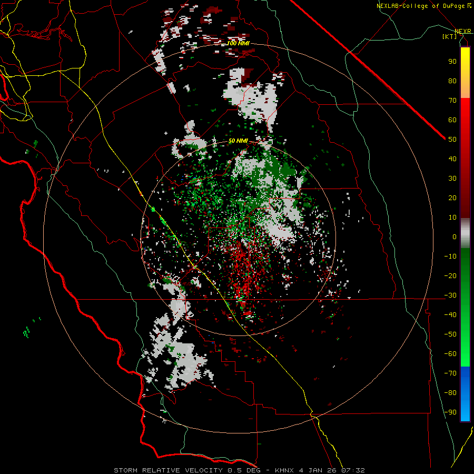Click the '-20' value on the velocity scale

[x=450, y=275]
